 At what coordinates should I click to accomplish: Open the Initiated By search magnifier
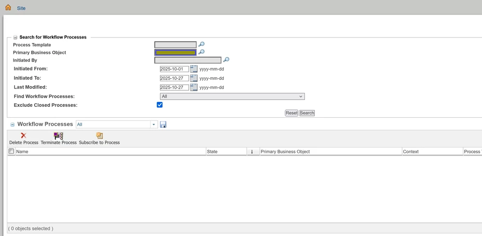click(226, 60)
